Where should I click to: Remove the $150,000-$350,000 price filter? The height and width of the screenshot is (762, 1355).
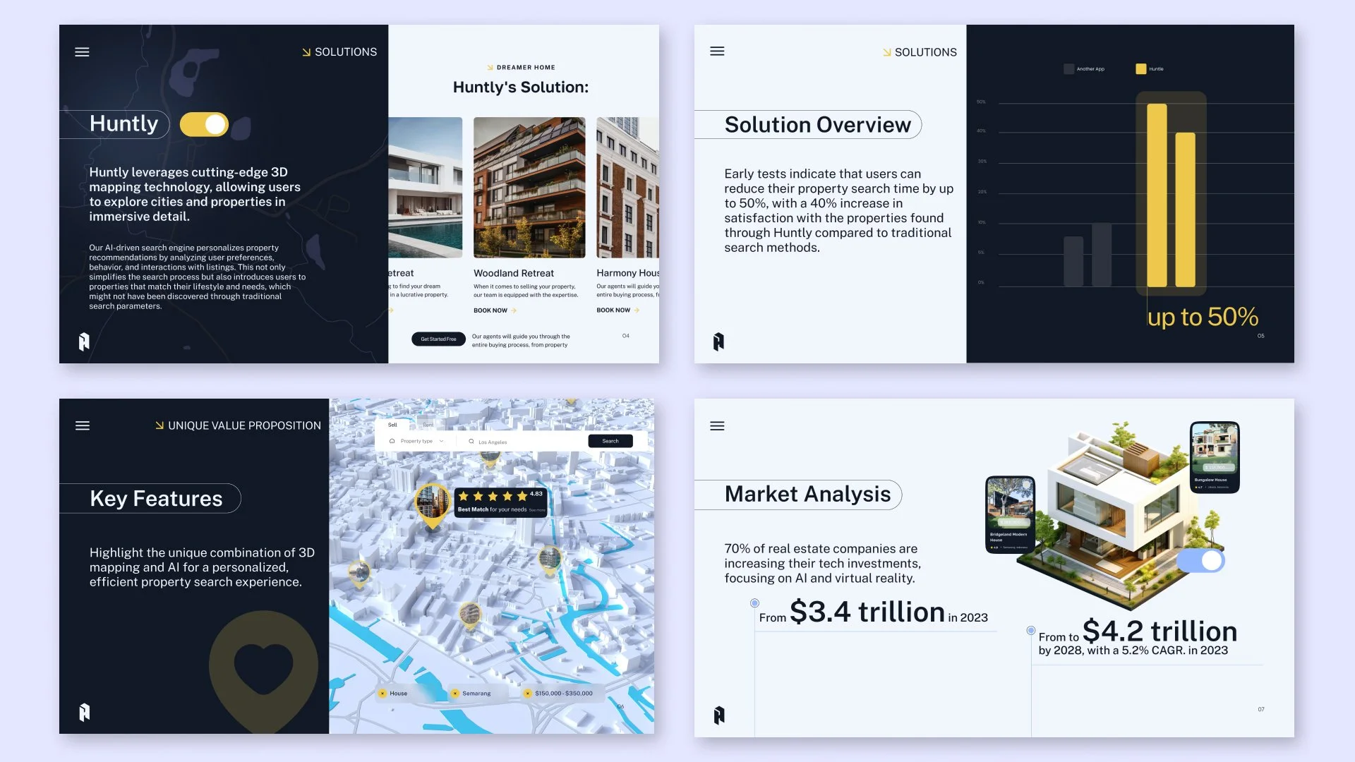coord(527,694)
